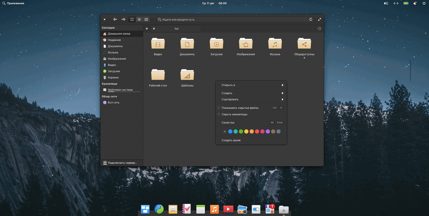Open the tab history icon
The height and width of the screenshot is (216, 429).
[x=319, y=29]
